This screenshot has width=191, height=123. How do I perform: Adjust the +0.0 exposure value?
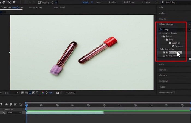coord(50,93)
